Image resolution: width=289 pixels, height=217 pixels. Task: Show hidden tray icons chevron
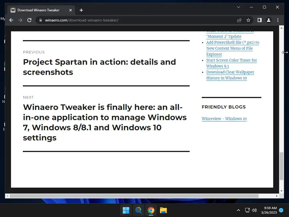[x=238, y=210]
